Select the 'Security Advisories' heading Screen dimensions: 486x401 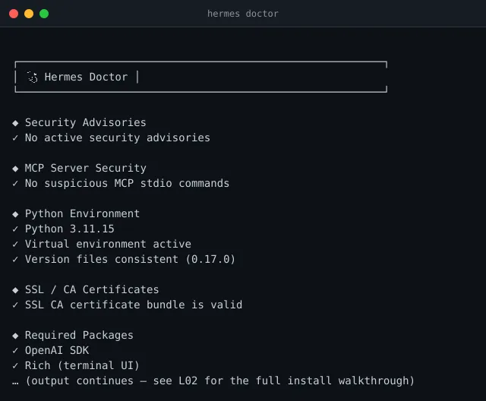[86, 123]
